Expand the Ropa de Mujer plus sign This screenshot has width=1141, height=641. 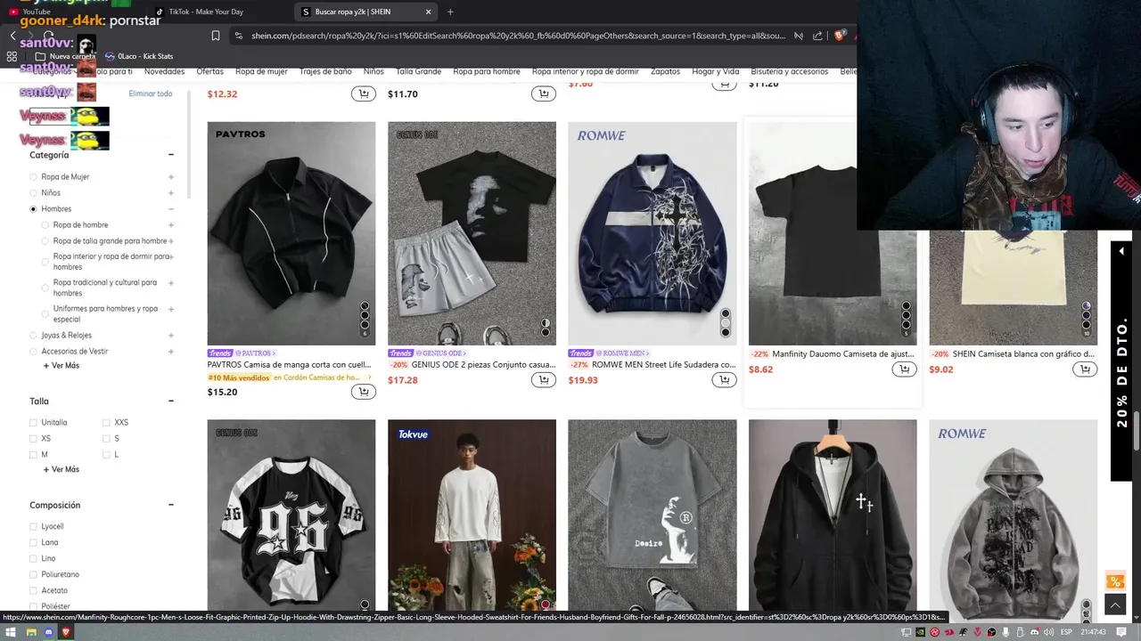[170, 177]
